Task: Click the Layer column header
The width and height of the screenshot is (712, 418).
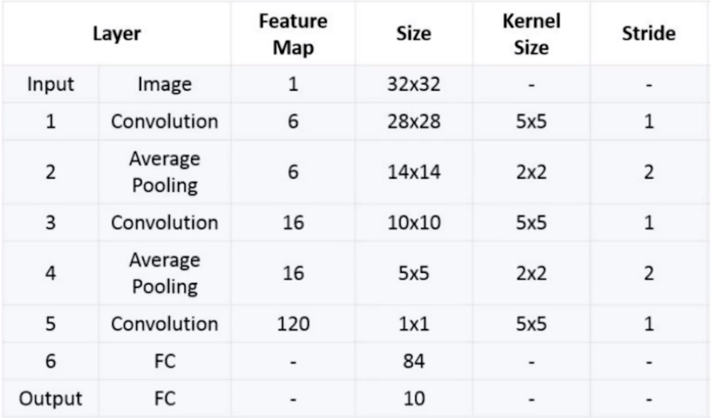Action: 117,34
